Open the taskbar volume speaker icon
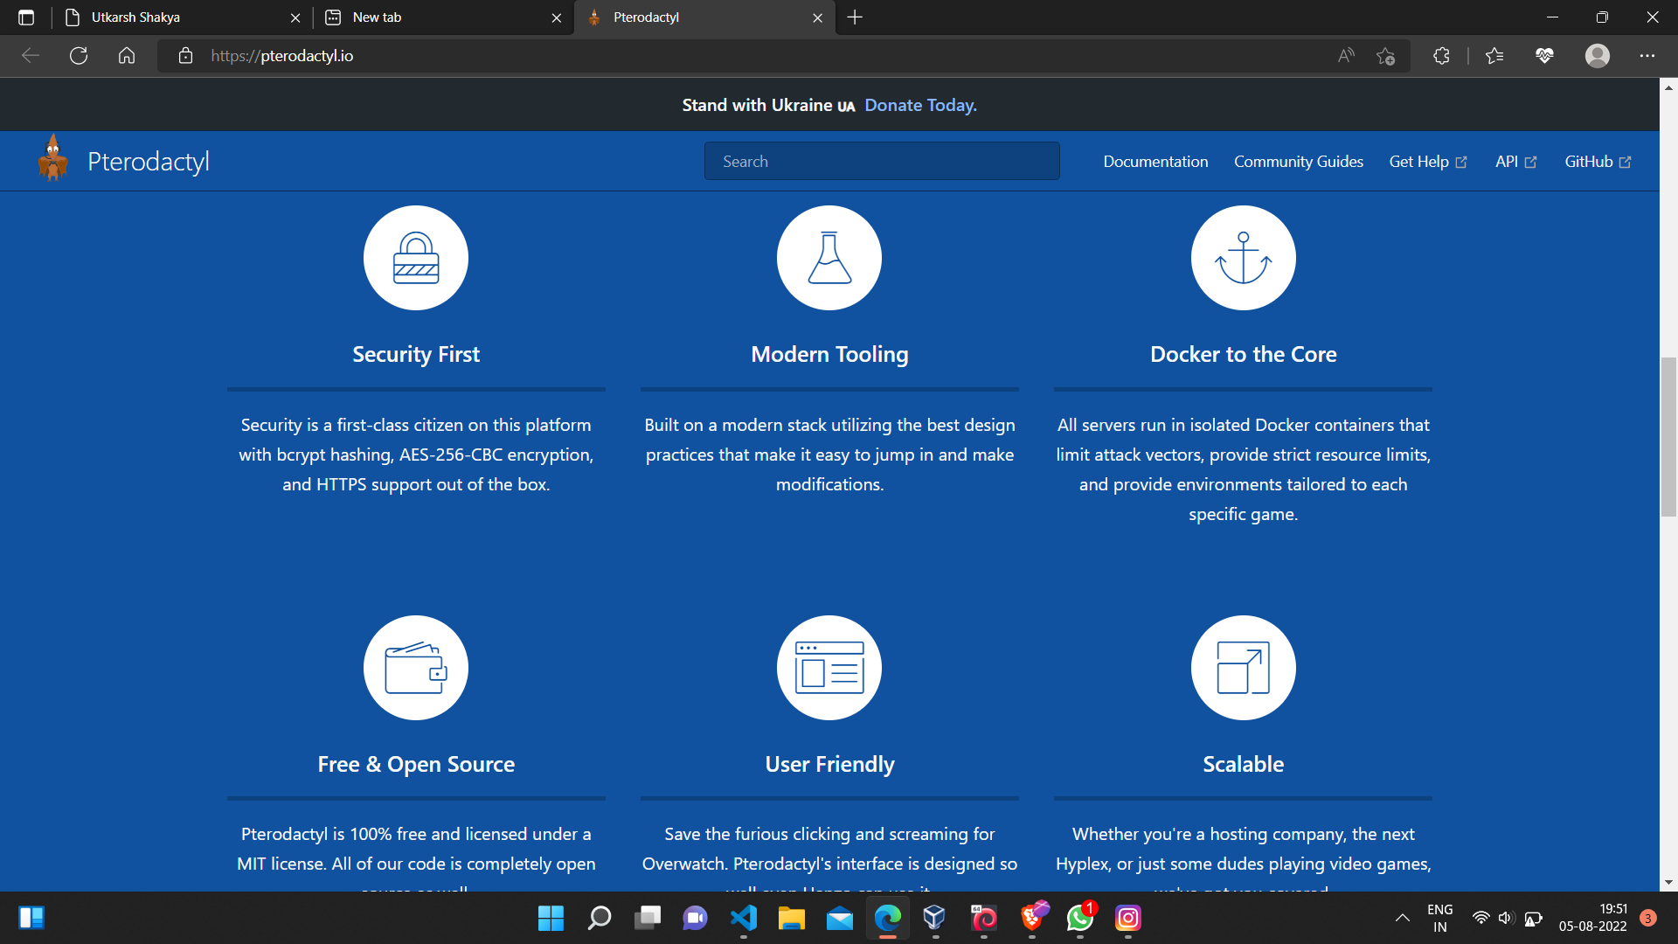Screen dimensions: 1678x944 (1506, 918)
